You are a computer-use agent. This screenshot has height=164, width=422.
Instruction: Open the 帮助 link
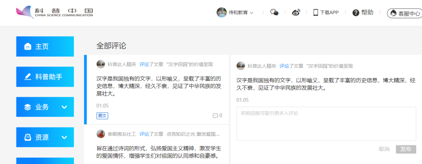click(x=367, y=12)
